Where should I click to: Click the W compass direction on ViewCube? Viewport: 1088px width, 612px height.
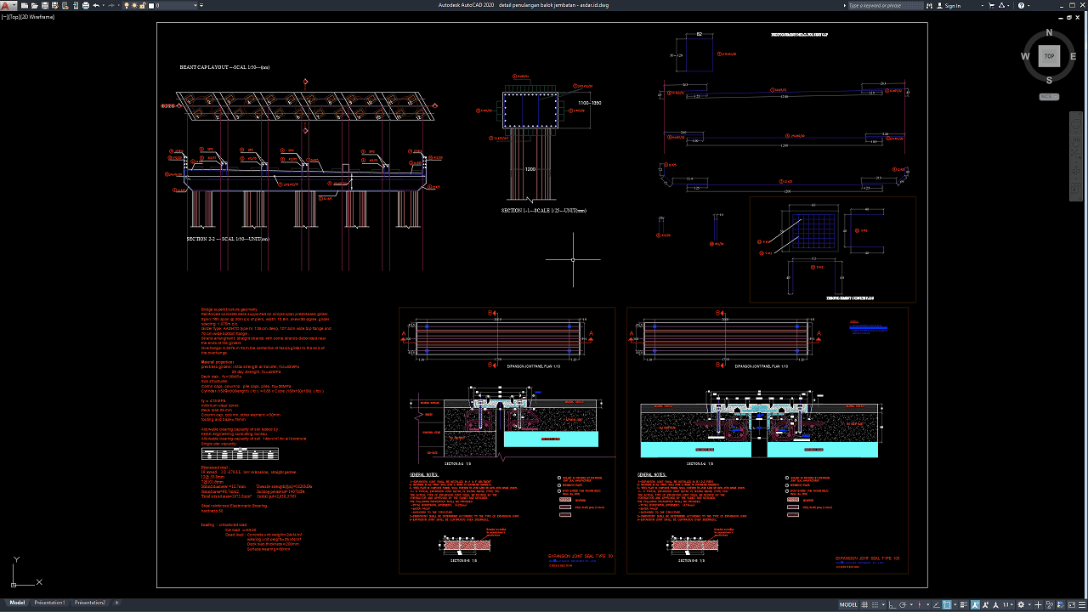pyautogui.click(x=1025, y=56)
